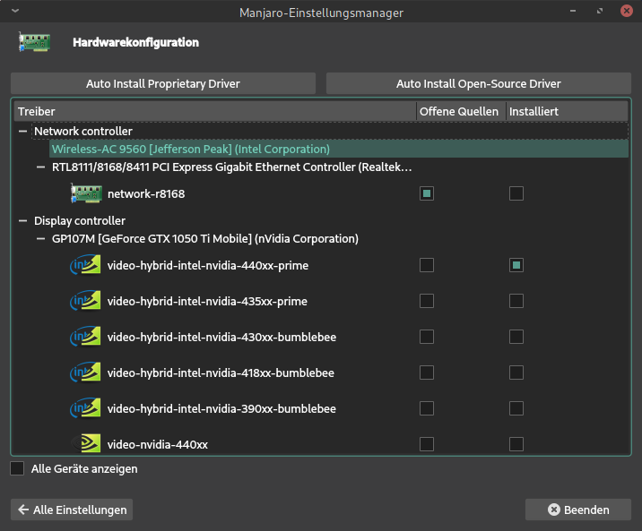Select video-nvidia-440xx driver name
Screen dimensions: 642x531
tap(158, 444)
